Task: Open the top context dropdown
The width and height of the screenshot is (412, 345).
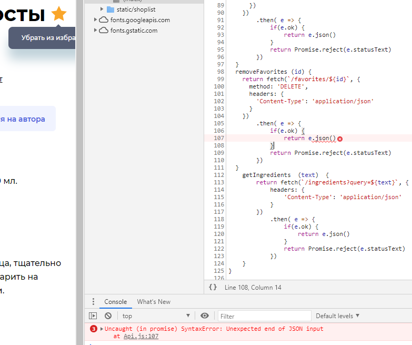Action: point(156,316)
